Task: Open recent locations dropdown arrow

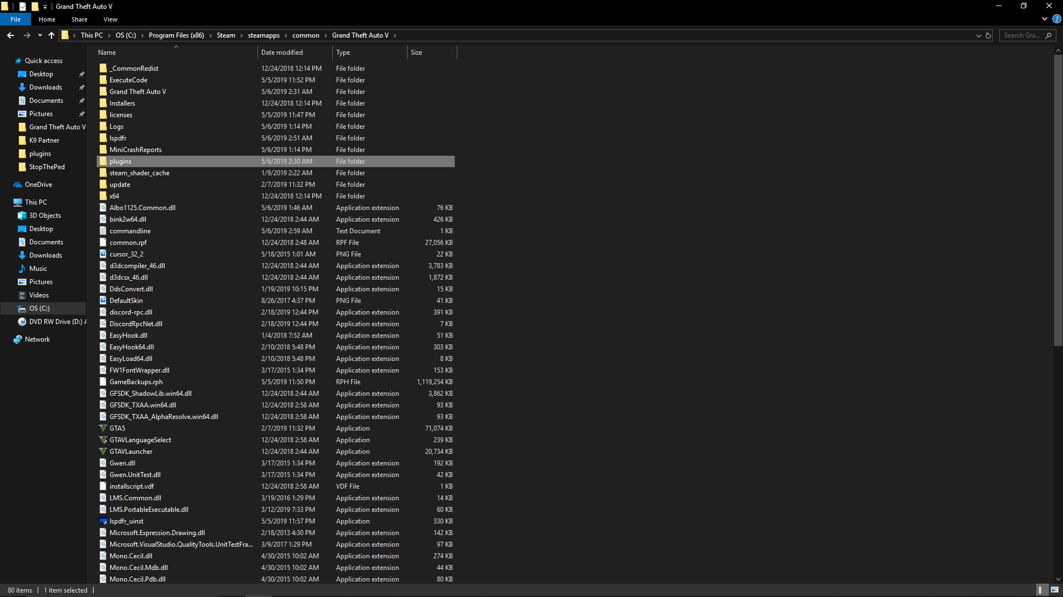Action: pyautogui.click(x=40, y=35)
